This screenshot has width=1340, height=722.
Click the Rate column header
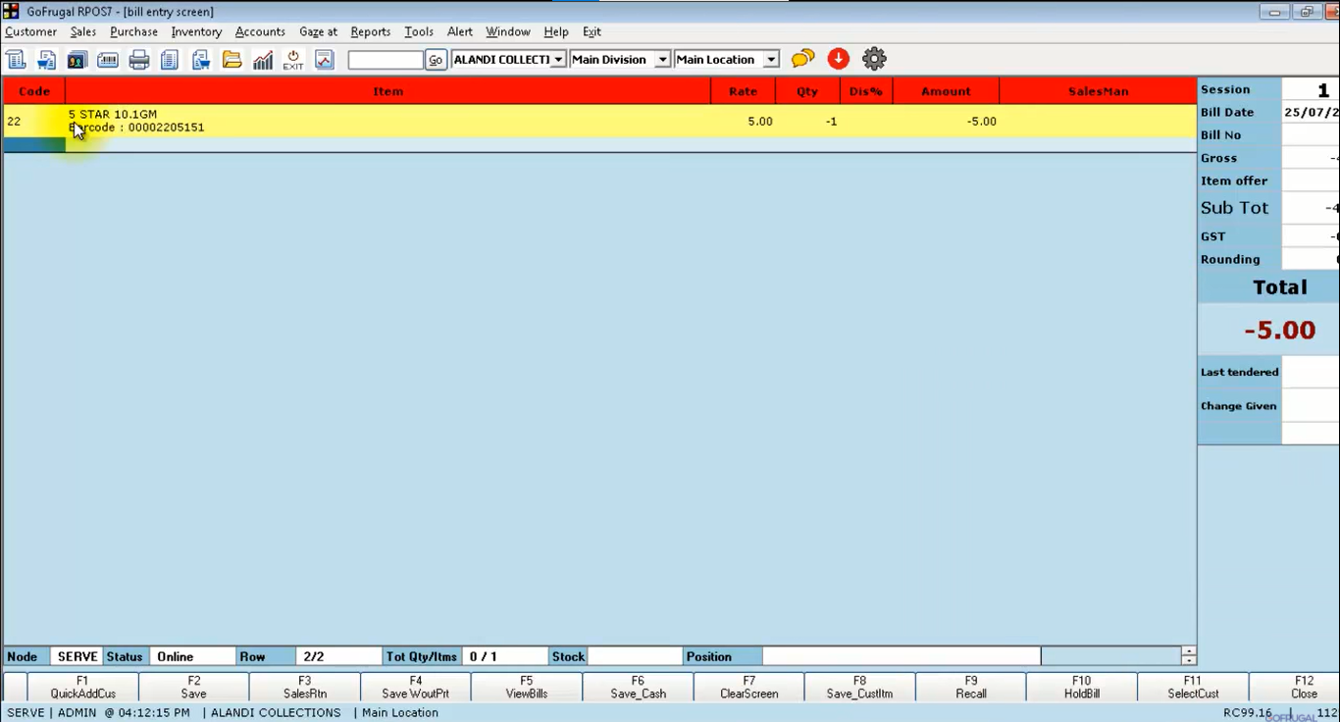743,91
